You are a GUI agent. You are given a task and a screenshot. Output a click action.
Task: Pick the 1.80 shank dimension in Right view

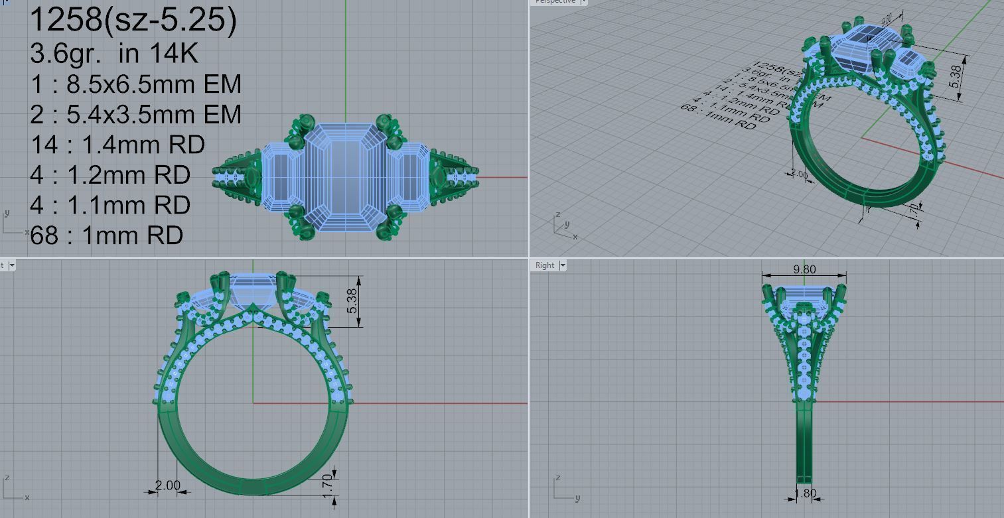coord(805,493)
